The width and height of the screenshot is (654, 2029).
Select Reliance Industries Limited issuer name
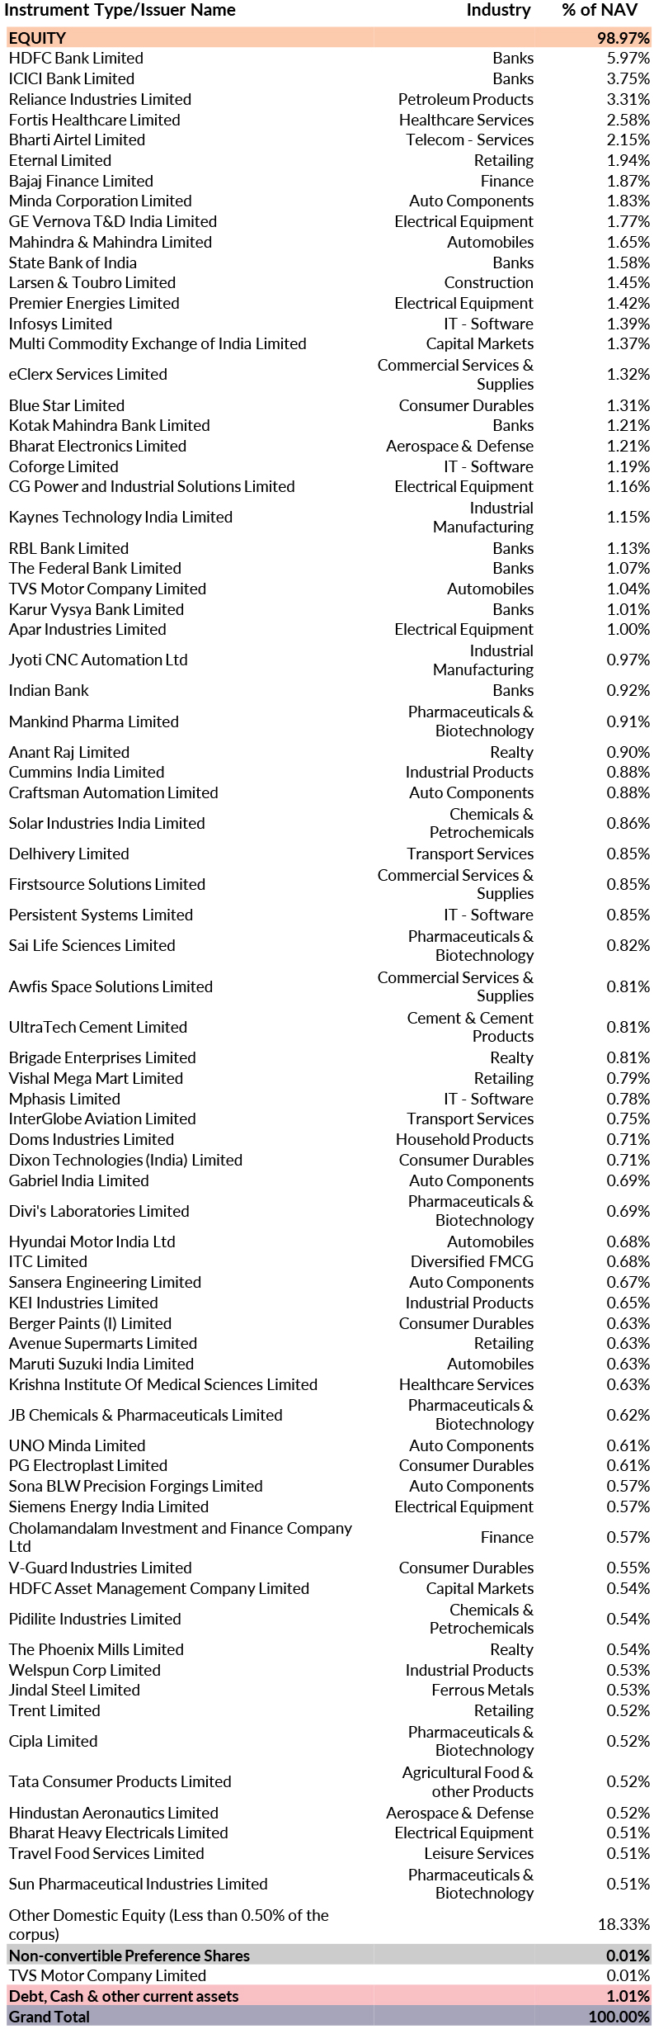tap(100, 99)
